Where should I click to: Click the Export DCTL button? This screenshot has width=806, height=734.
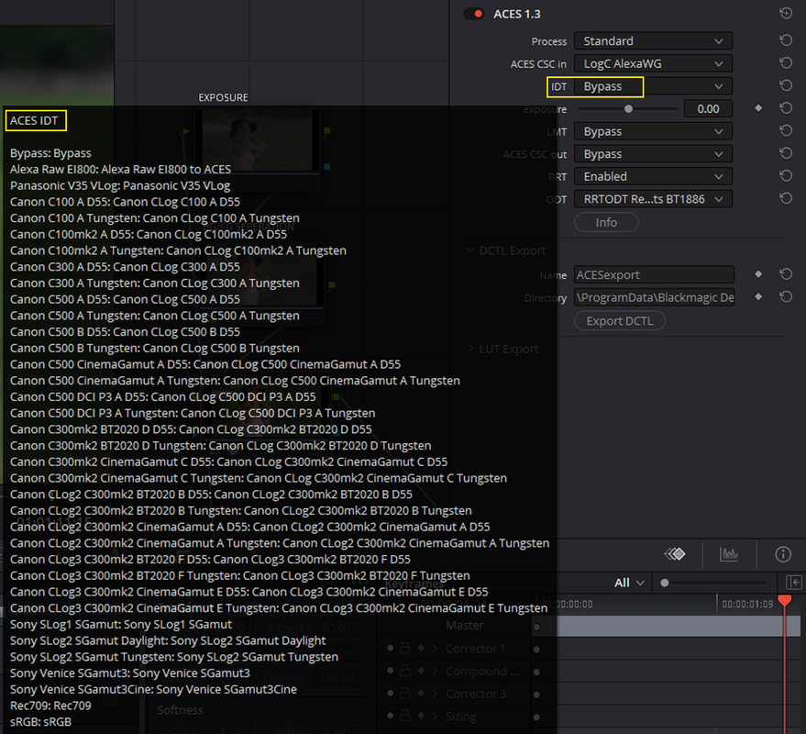(x=620, y=321)
